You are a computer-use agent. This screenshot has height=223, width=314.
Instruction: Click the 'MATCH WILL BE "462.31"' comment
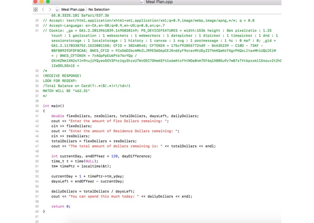(66, 91)
